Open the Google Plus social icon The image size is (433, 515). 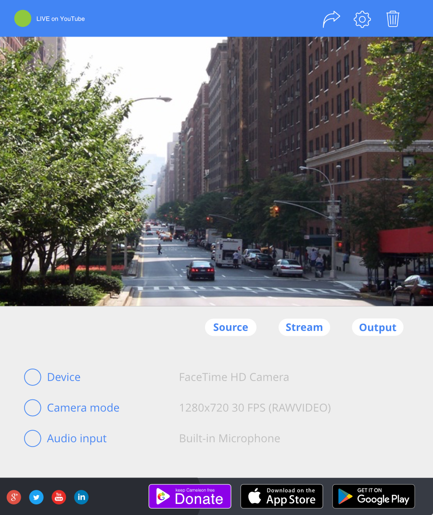tap(14, 497)
